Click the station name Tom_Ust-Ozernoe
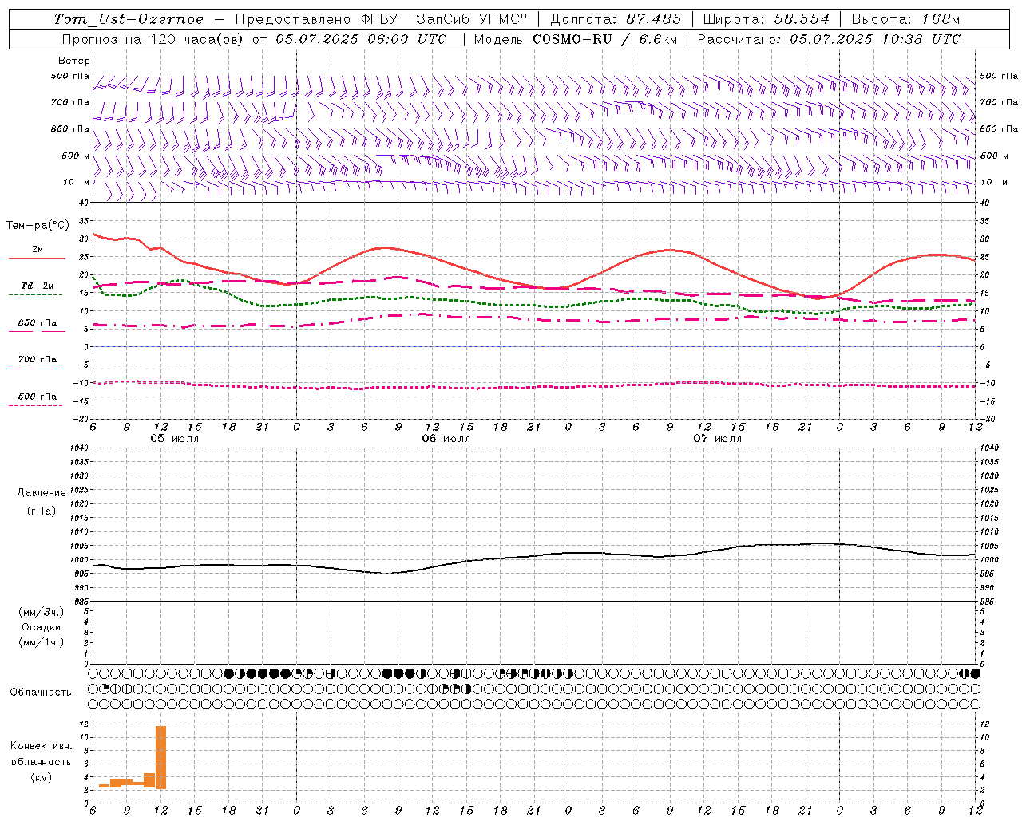The width and height of the screenshot is (1022, 817). click(129, 19)
